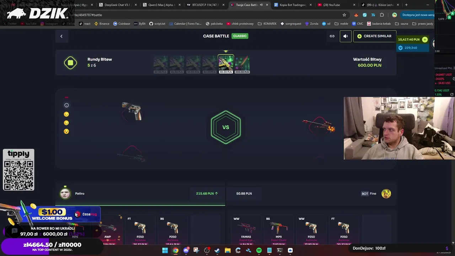Copy the battle link with the chain icon
Image resolution: width=455 pixels, height=256 pixels.
332,36
